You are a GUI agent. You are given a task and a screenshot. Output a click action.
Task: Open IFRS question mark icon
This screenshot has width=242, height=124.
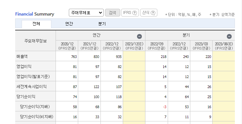(x=135, y=13)
